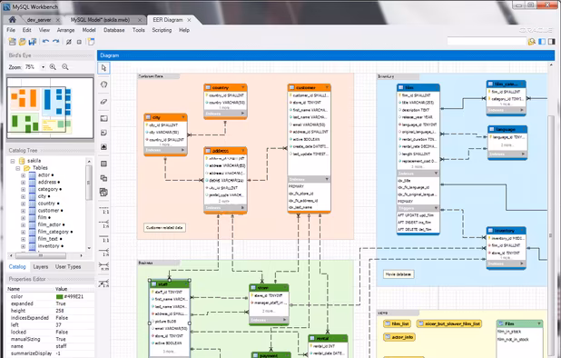The height and width of the screenshot is (358, 561).
Task: Collapse the Triggers section of film table
Action: [x=436, y=208]
